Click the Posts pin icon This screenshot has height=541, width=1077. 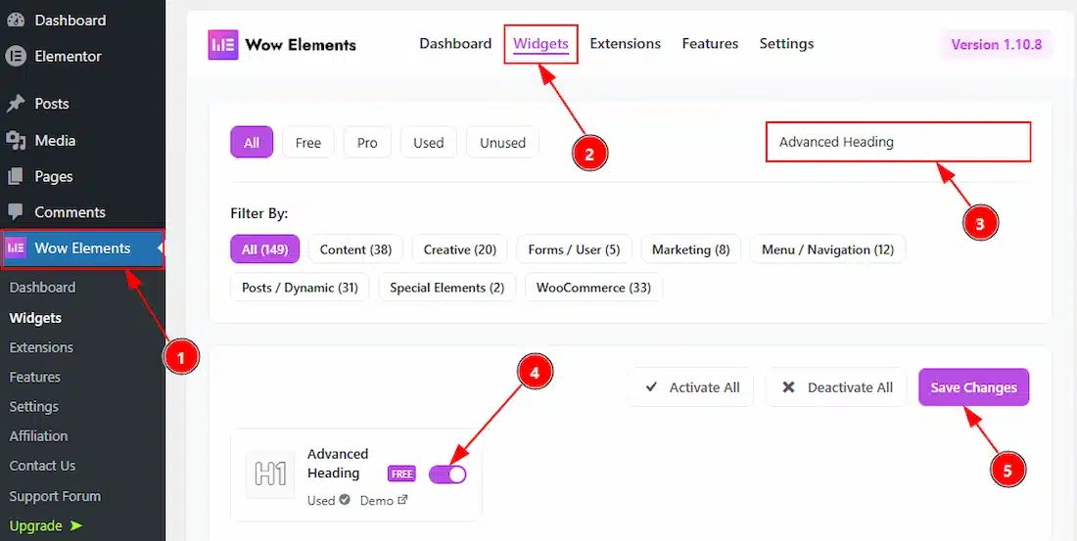point(16,104)
